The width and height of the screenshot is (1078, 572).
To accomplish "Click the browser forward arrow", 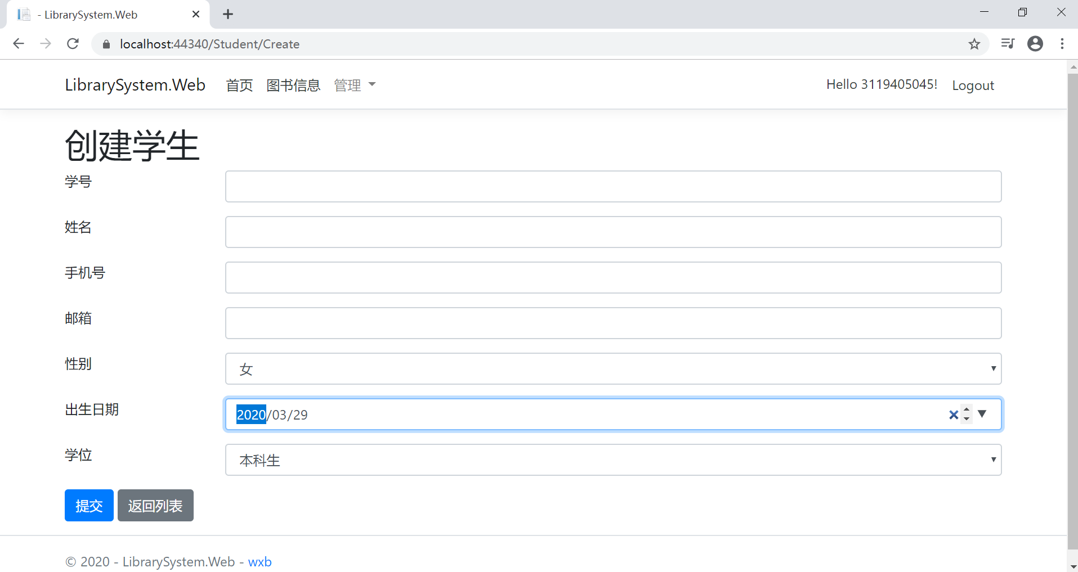I will point(46,44).
